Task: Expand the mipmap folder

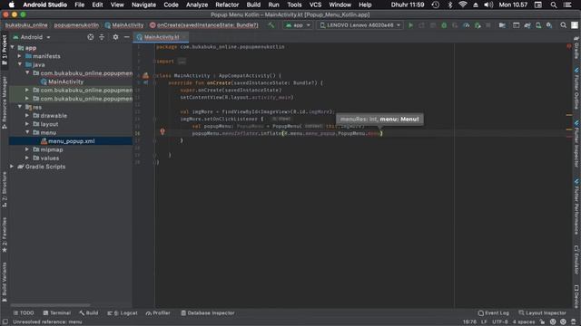Action: [27, 149]
